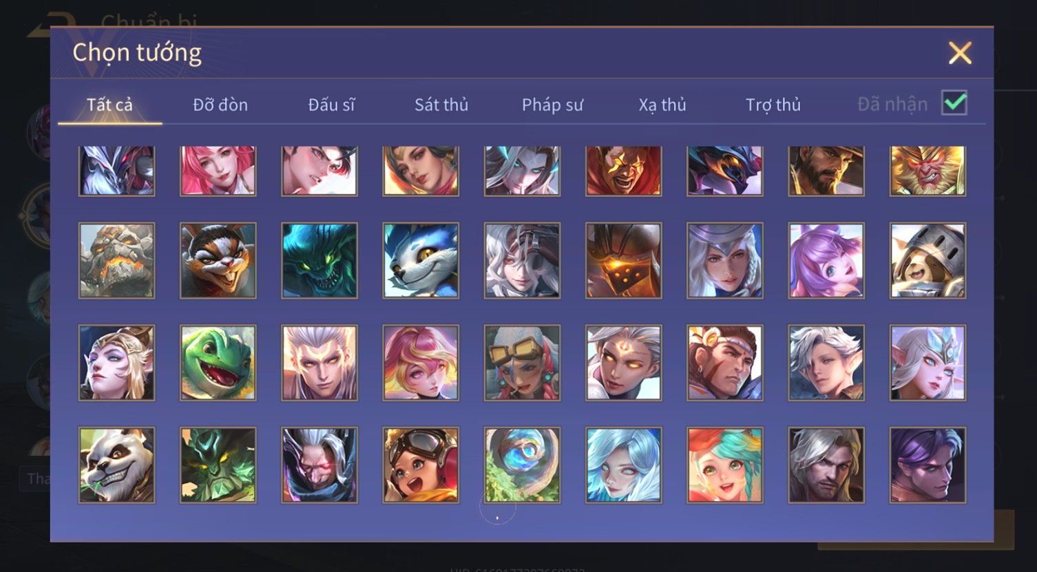Pick the stone golem hero portrait
Image resolution: width=1037 pixels, height=572 pixels.
pyautogui.click(x=117, y=260)
